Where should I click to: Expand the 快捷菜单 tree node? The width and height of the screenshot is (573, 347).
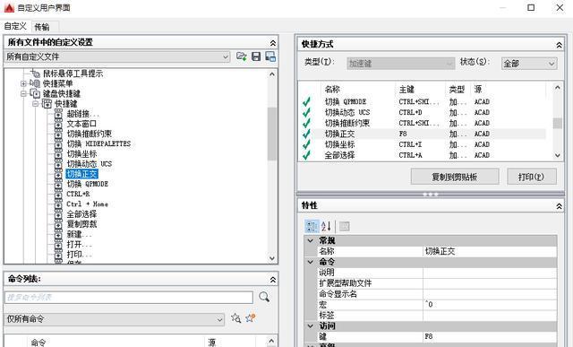point(23,83)
